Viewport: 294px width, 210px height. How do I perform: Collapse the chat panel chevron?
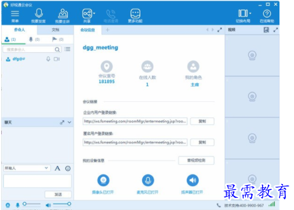point(70,122)
